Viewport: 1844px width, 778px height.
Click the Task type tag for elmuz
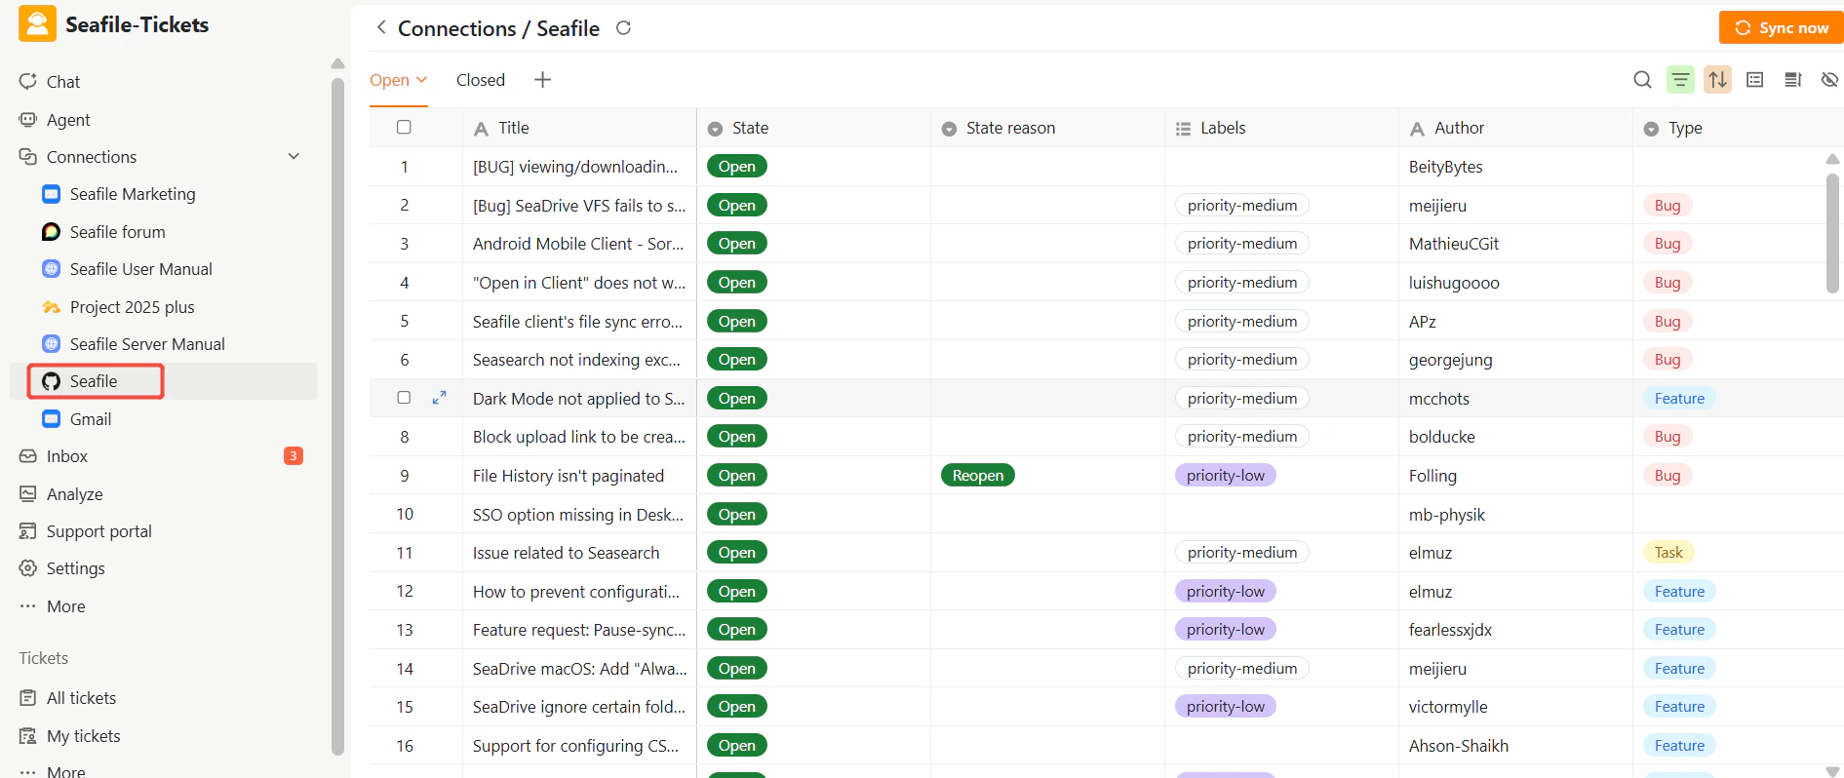pyautogui.click(x=1668, y=553)
